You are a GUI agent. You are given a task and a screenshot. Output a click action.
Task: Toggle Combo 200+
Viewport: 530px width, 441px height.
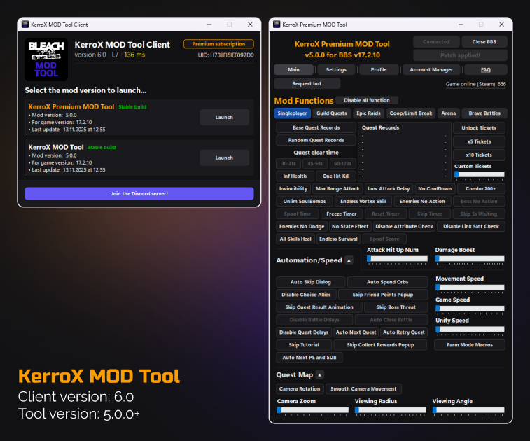[480, 188]
